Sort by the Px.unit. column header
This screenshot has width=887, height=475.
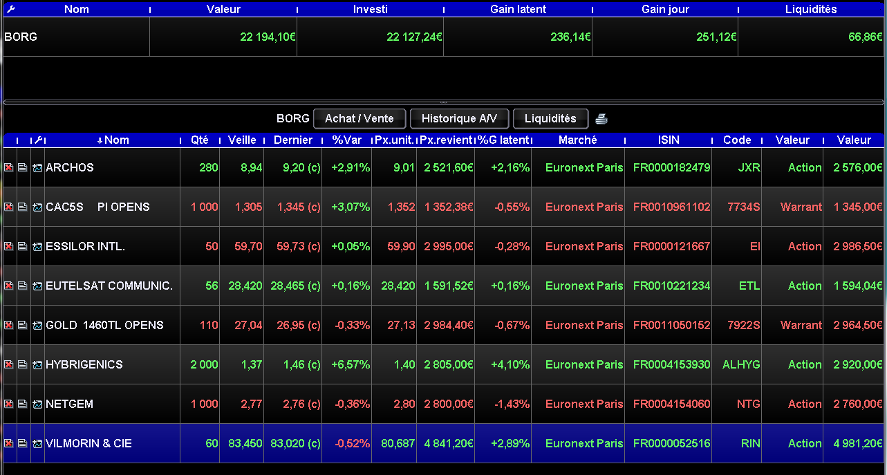click(394, 140)
